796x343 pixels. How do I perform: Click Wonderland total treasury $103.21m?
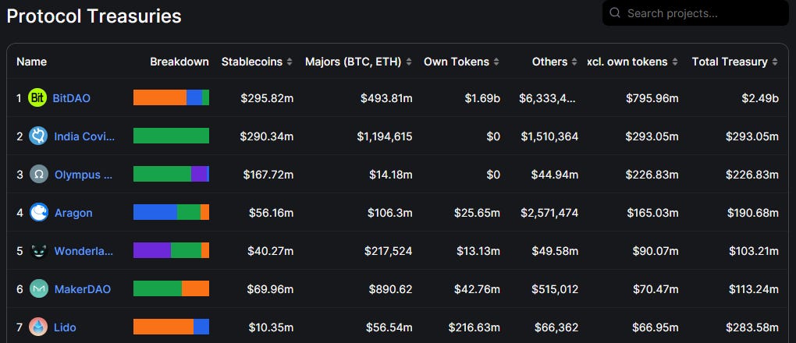point(754,251)
